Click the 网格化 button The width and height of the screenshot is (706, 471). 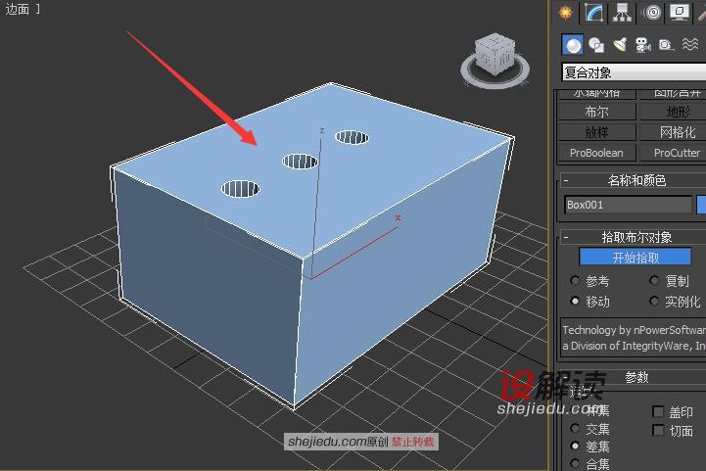[x=673, y=132]
